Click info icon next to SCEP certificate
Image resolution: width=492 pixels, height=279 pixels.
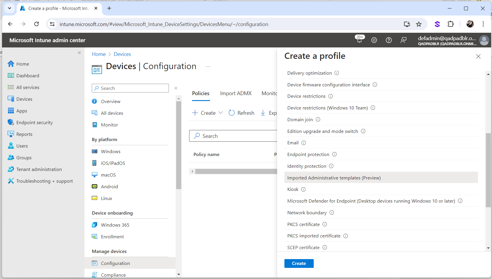[x=325, y=247]
